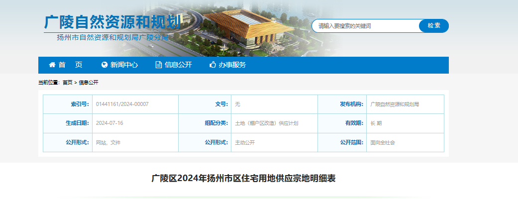Click the 检索 search button

pyautogui.click(x=434, y=26)
